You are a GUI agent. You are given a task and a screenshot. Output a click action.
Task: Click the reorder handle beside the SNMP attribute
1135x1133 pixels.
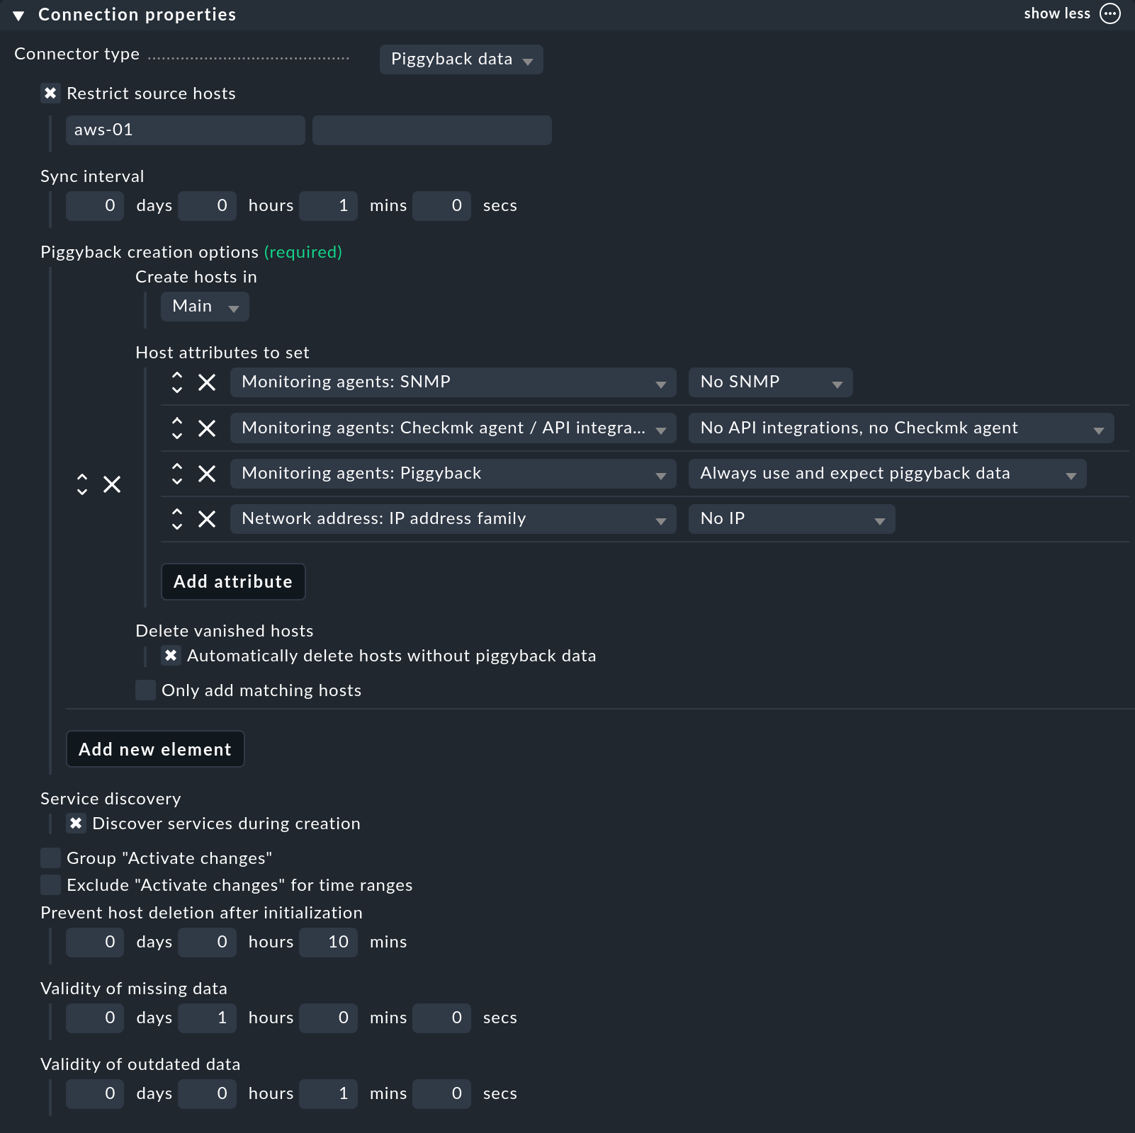click(177, 382)
